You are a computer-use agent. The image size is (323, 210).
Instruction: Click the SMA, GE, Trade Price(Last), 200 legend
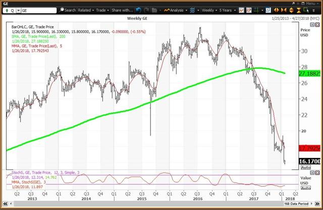38,36
